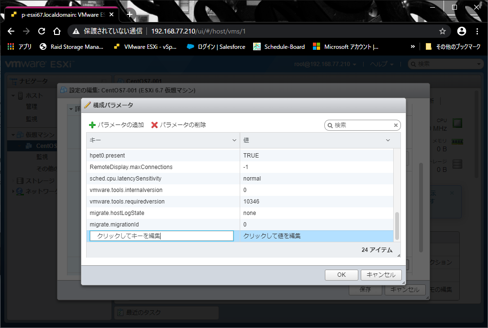Viewport: 488px width, 328px height.
Task: Open the browser home page icon
Action: pyautogui.click(x=56, y=31)
